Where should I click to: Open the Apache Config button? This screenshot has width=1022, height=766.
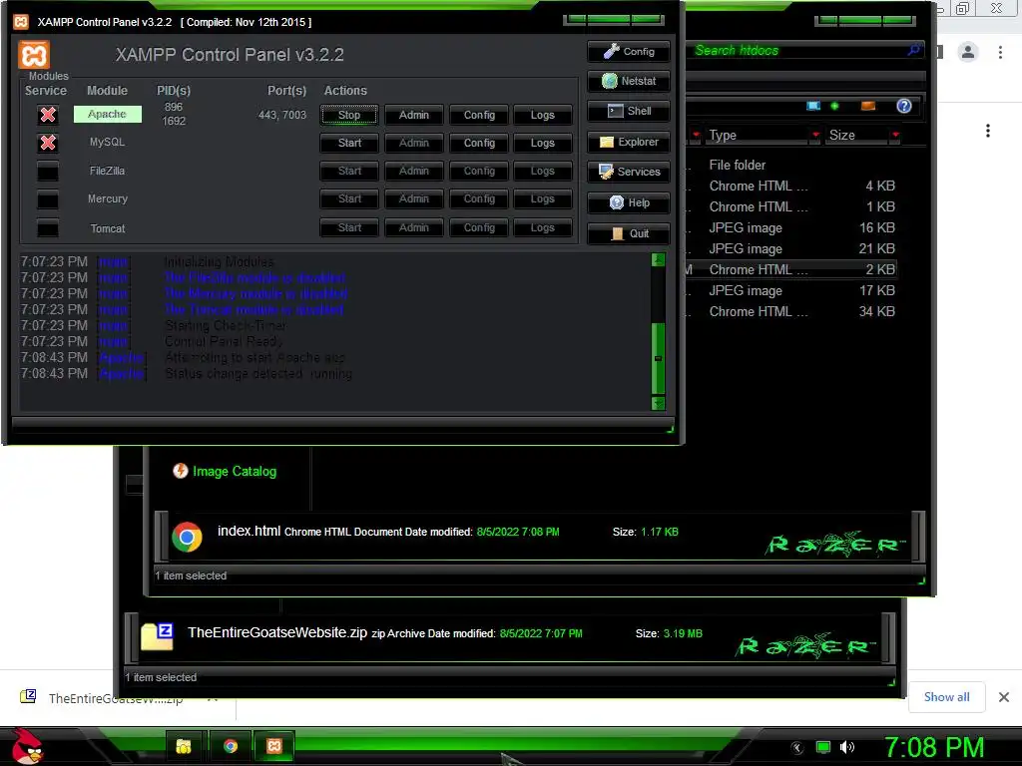(x=479, y=115)
